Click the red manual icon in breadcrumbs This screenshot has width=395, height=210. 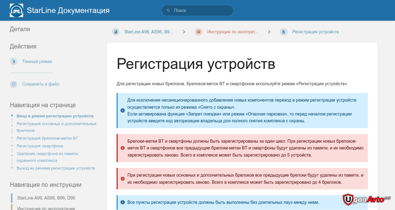tap(198, 32)
